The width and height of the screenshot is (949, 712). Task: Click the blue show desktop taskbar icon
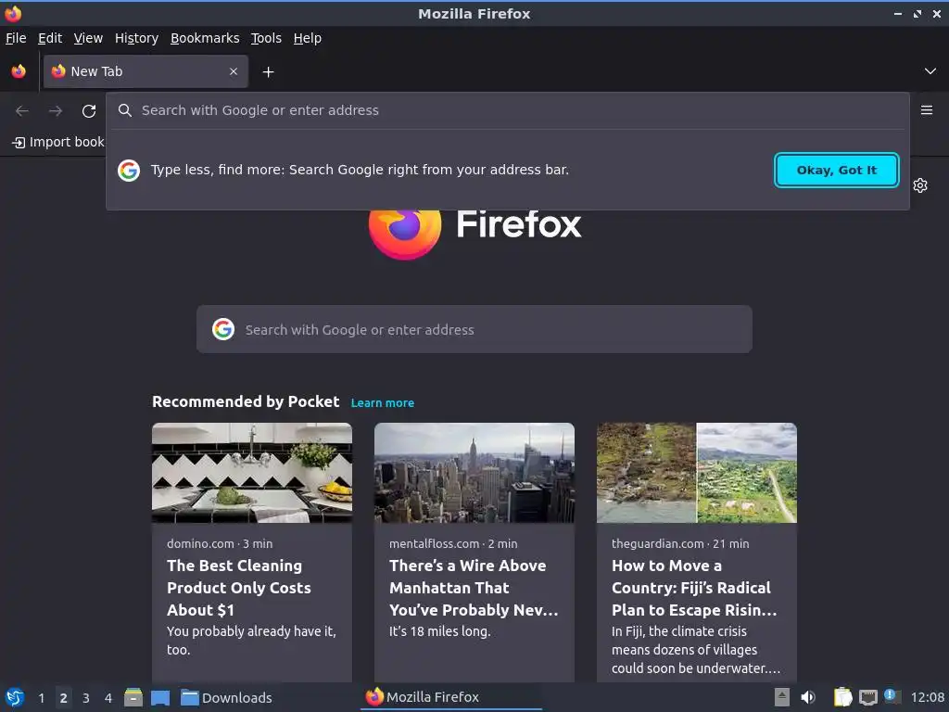(160, 698)
